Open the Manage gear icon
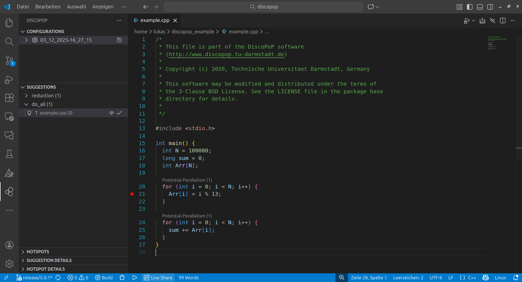The image size is (522, 282). click(9, 264)
